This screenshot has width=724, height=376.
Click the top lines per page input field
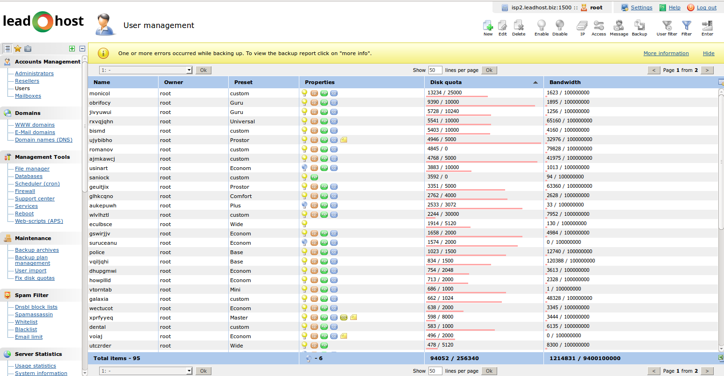pyautogui.click(x=435, y=70)
